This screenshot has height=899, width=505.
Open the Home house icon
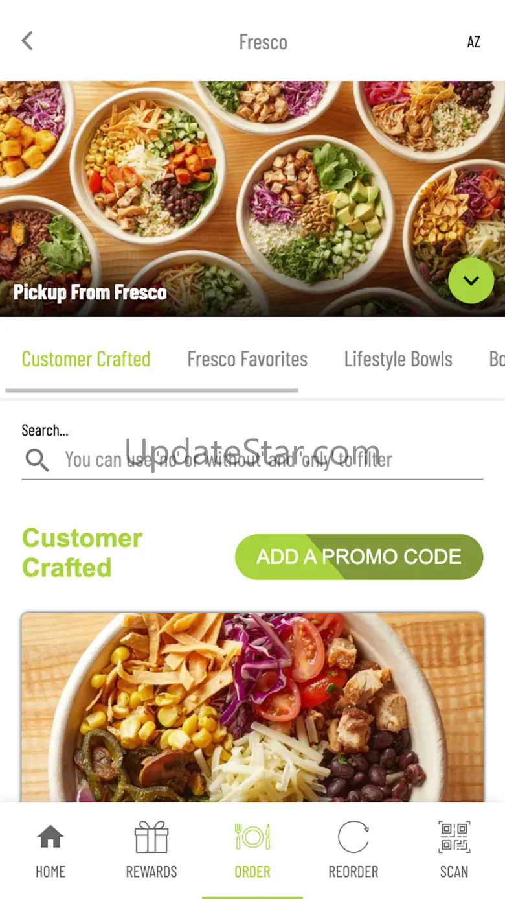(50, 837)
